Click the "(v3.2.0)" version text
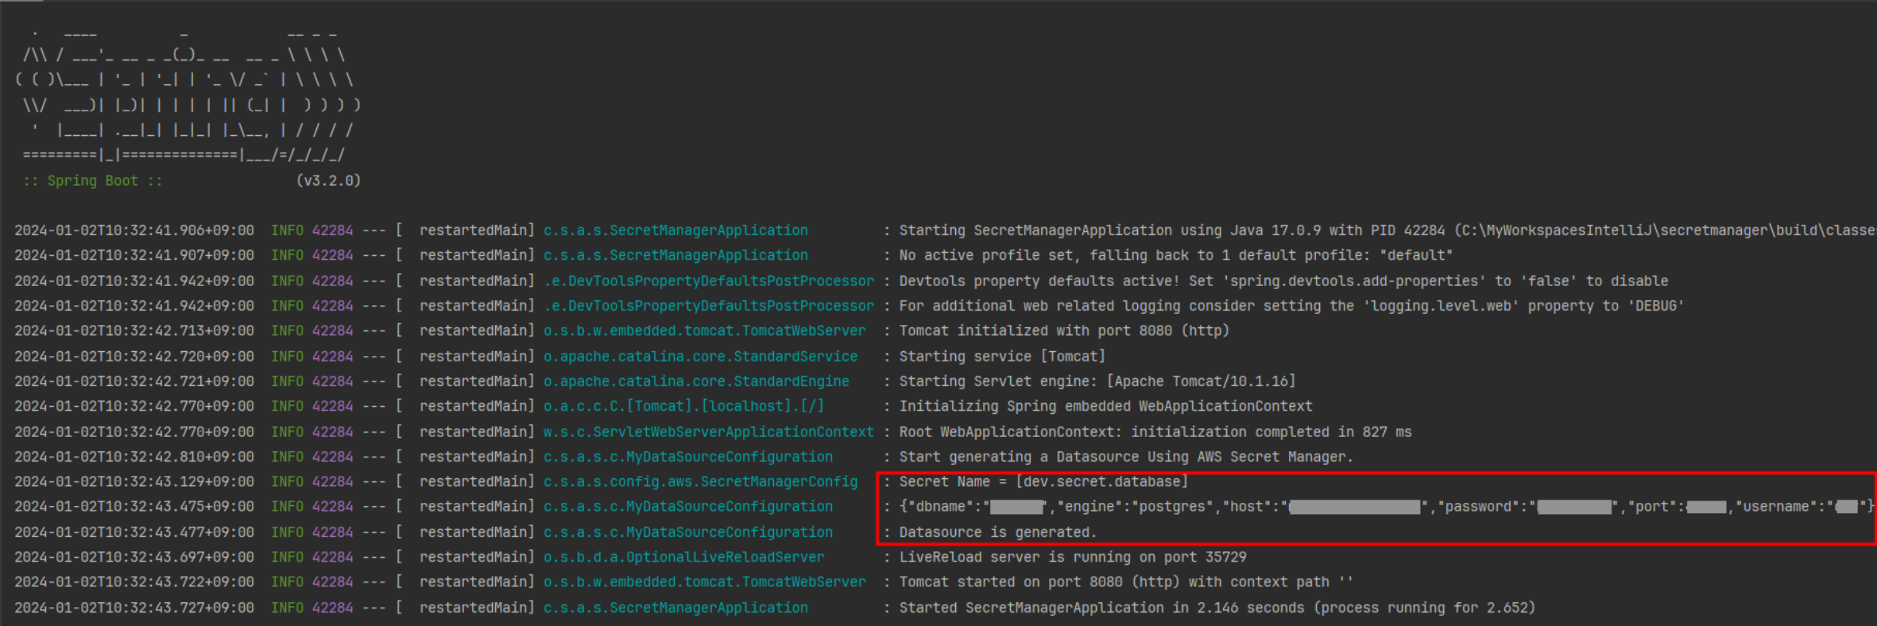Image resolution: width=1877 pixels, height=626 pixels. 328,181
